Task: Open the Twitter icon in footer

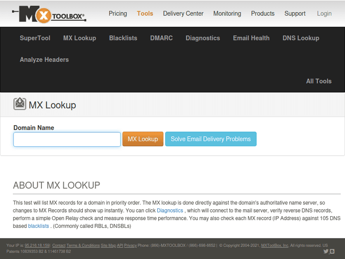Action: [x=326, y=251]
